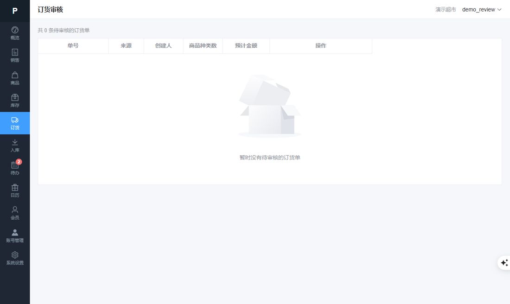Open the 待办 to-do section

click(15, 168)
